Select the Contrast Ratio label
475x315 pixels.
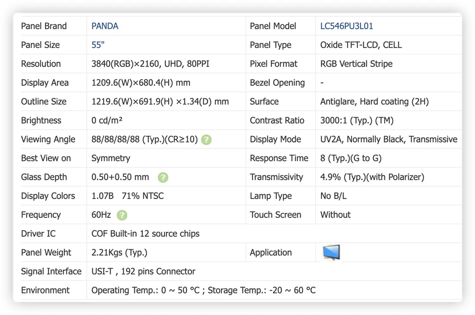277,121
